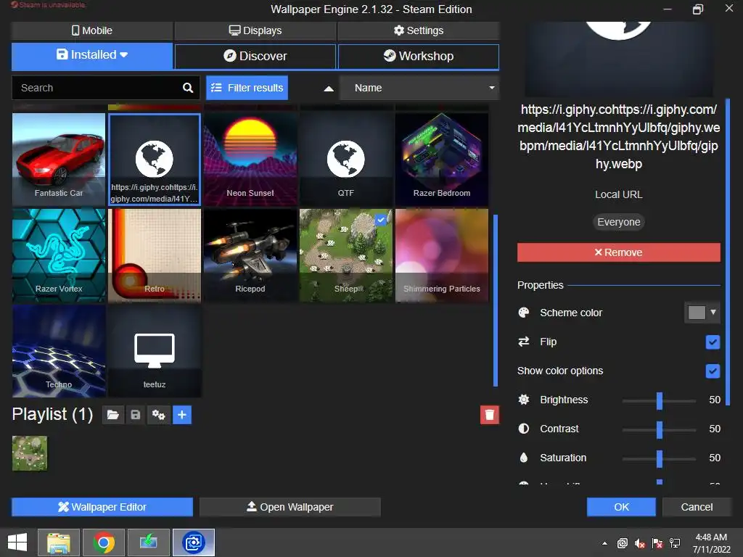743x557 pixels.
Task: Select the Fantastic Car wallpaper
Action: tap(59, 159)
